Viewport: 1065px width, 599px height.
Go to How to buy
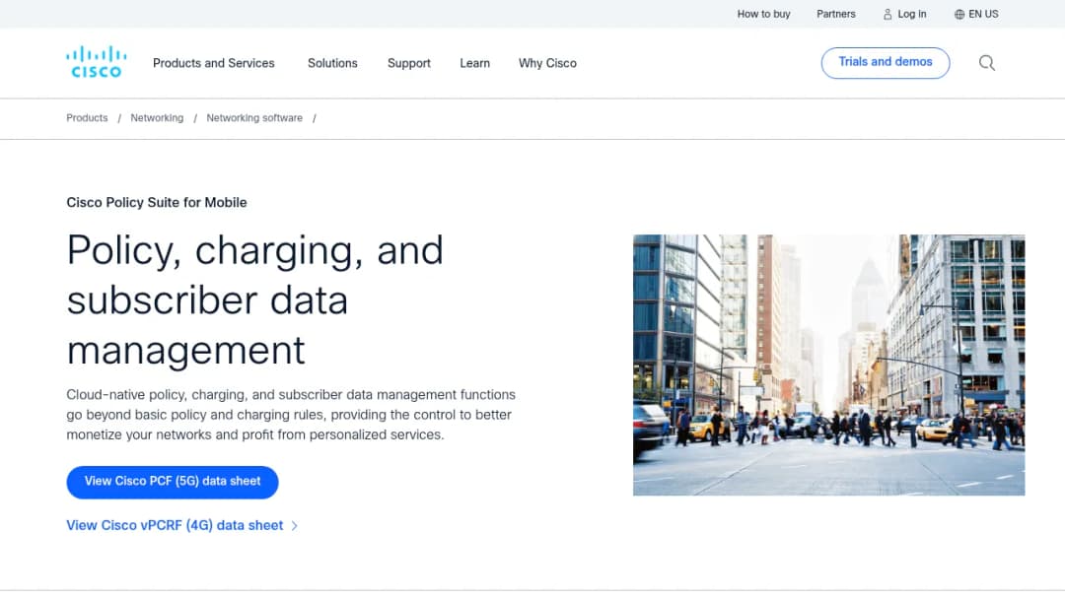tap(763, 14)
